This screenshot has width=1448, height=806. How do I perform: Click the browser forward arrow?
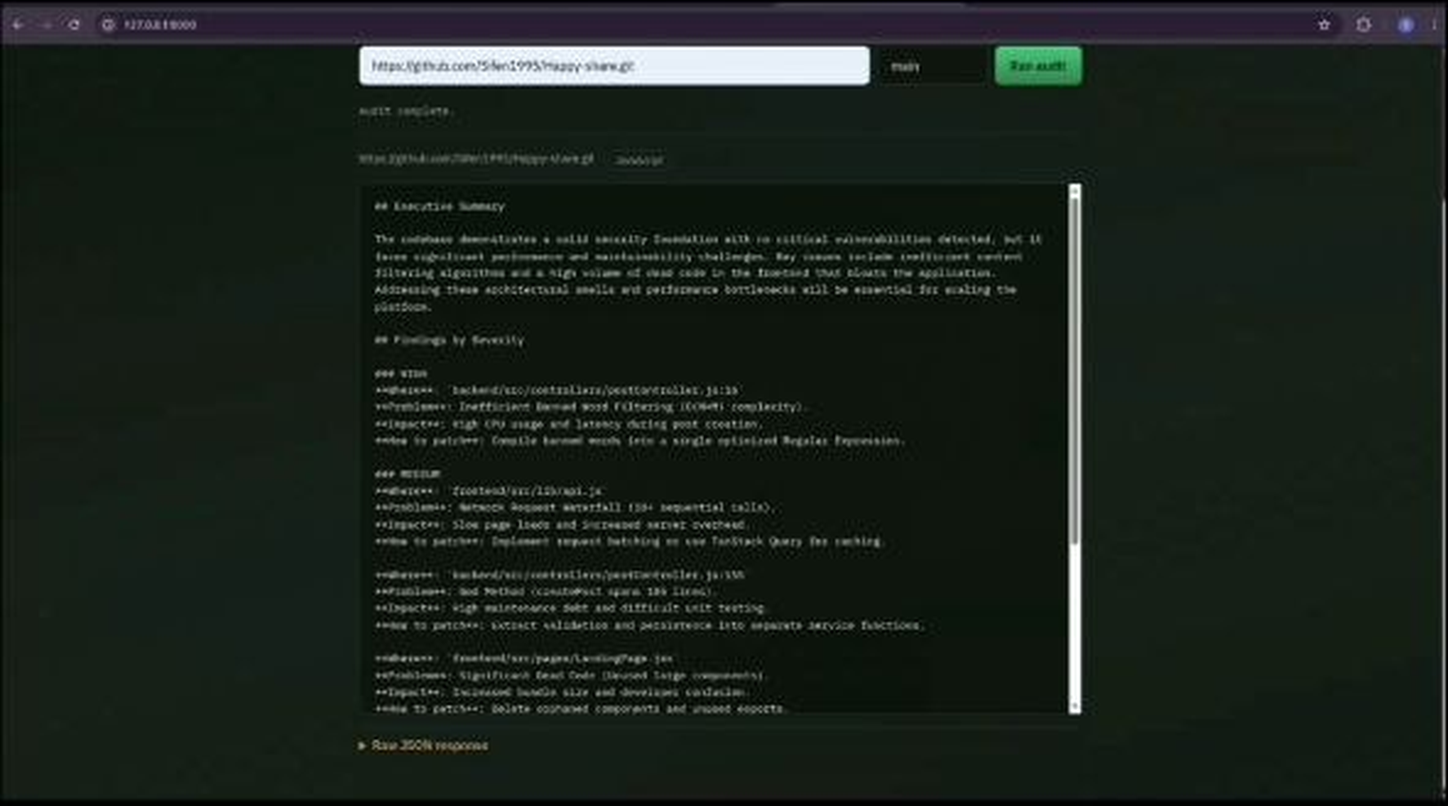coord(46,24)
